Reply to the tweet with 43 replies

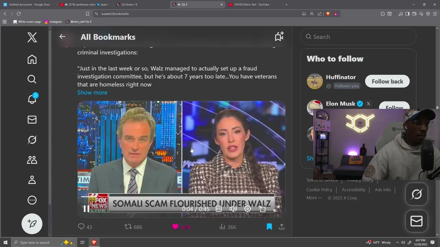click(x=85, y=227)
